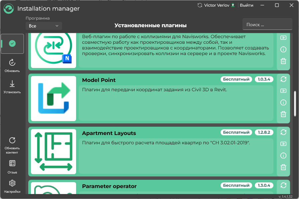Show info for the Model Point plugin

283,102
